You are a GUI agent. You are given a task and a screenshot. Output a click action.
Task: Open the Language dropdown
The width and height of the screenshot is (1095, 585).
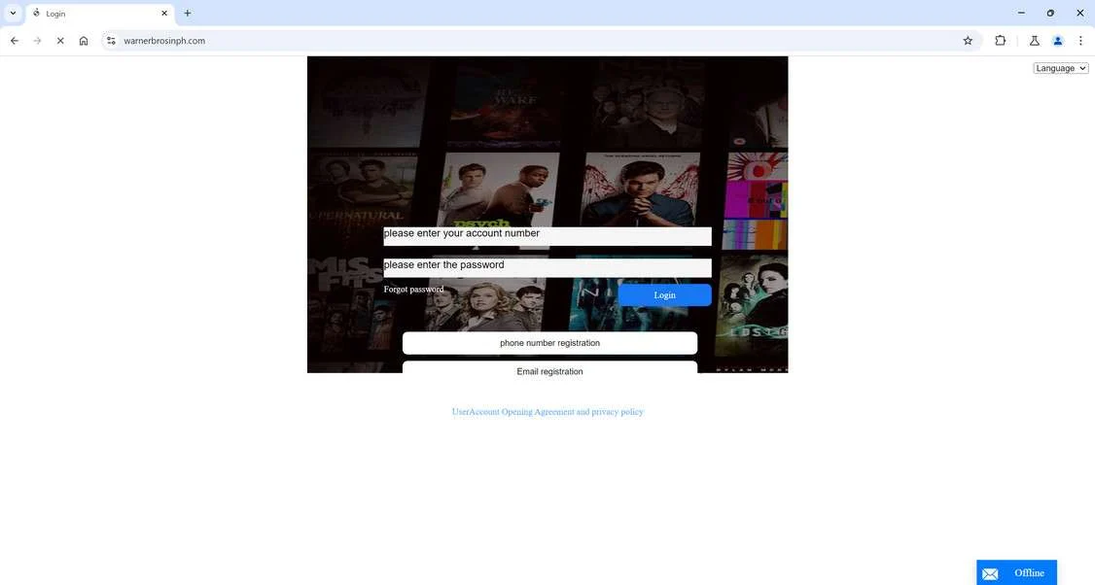click(1061, 68)
